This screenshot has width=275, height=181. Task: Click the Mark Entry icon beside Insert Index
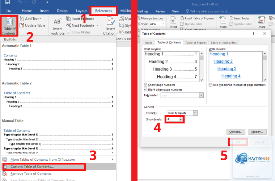tap(223, 20)
